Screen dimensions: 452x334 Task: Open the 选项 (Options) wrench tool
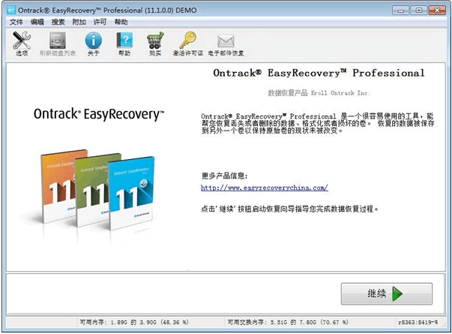(22, 44)
